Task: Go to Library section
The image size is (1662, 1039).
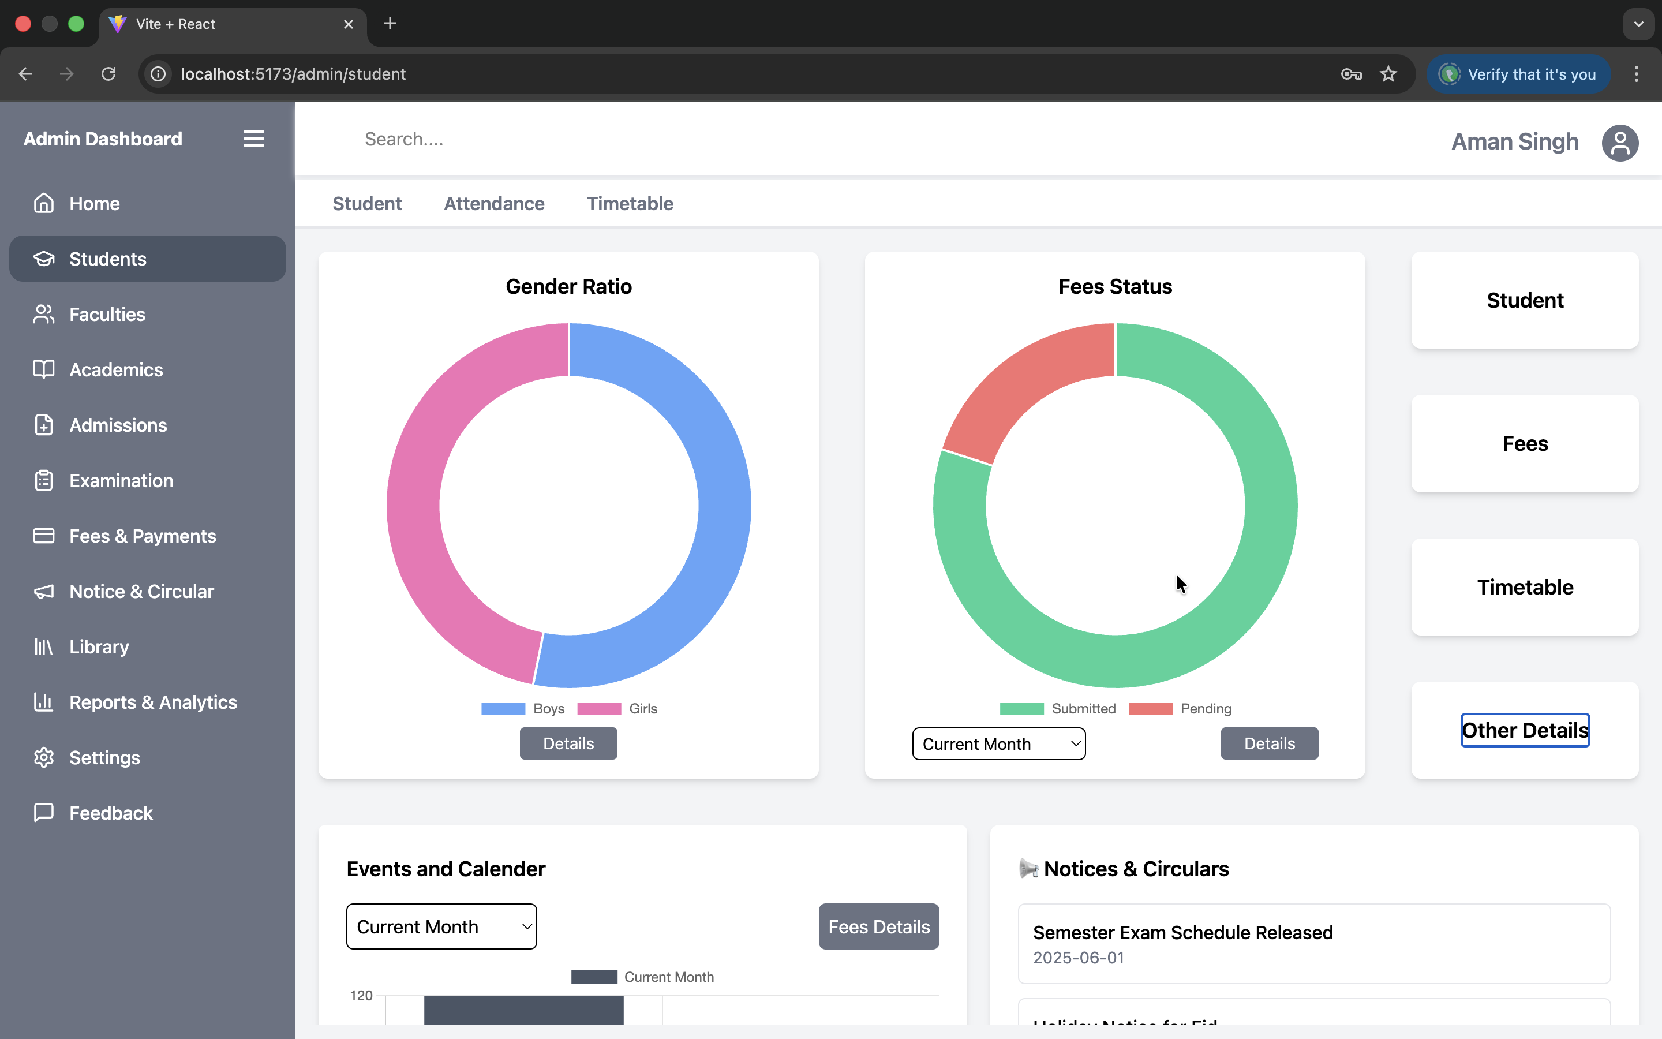Action: click(148, 646)
